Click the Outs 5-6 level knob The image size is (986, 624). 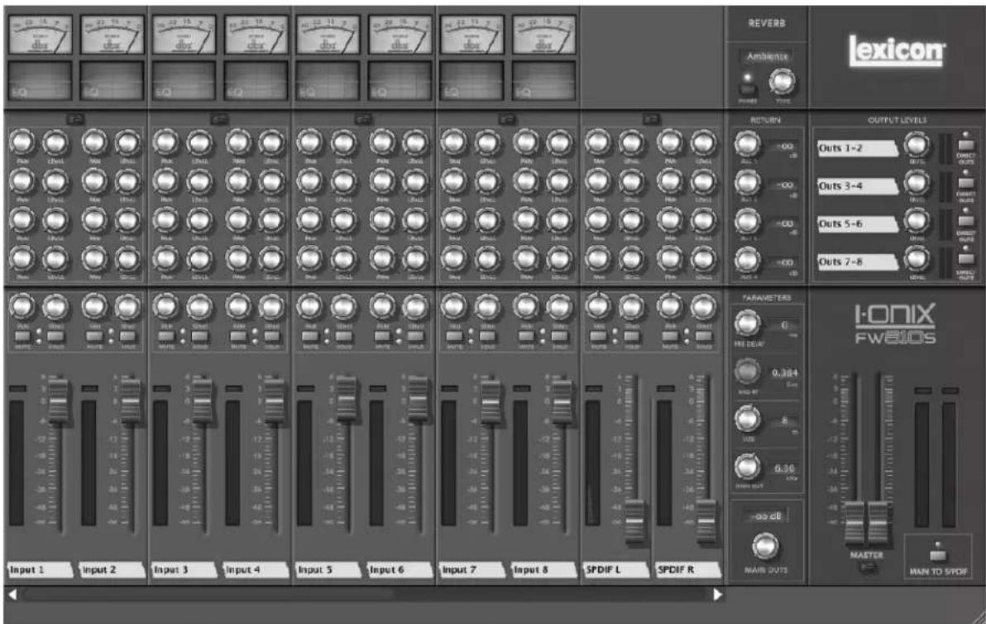click(917, 222)
